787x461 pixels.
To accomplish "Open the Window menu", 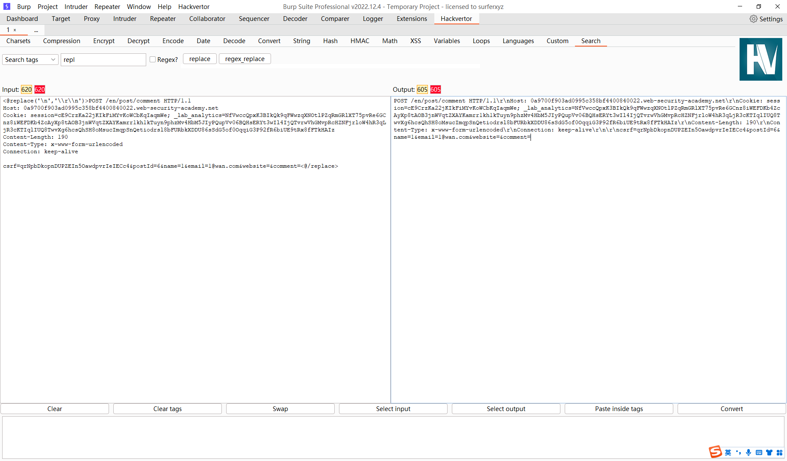I will click(139, 6).
